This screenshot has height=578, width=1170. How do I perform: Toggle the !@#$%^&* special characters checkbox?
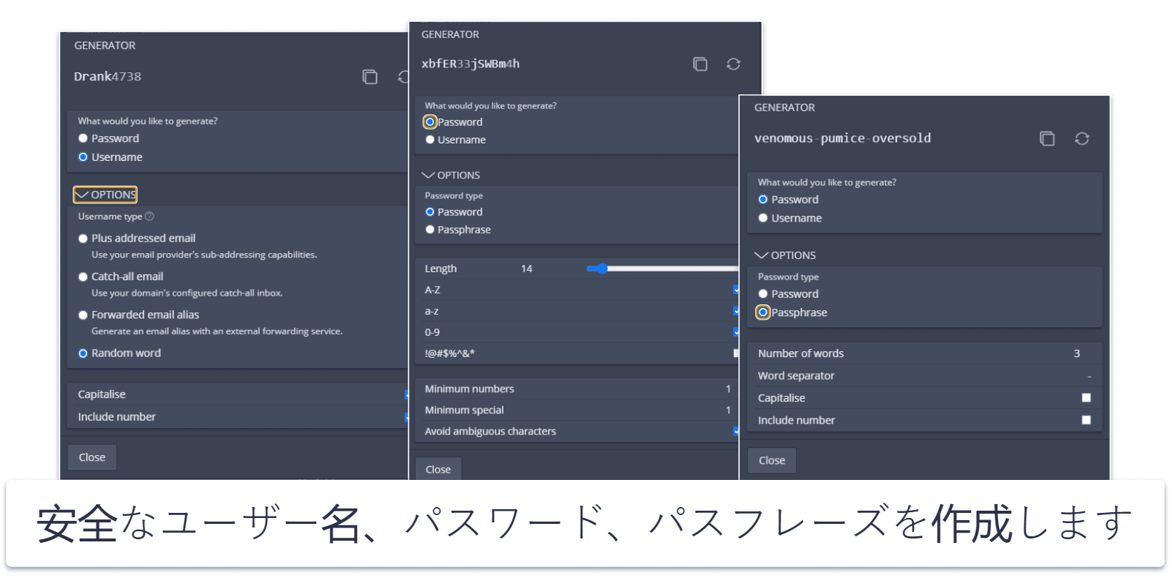tap(736, 353)
